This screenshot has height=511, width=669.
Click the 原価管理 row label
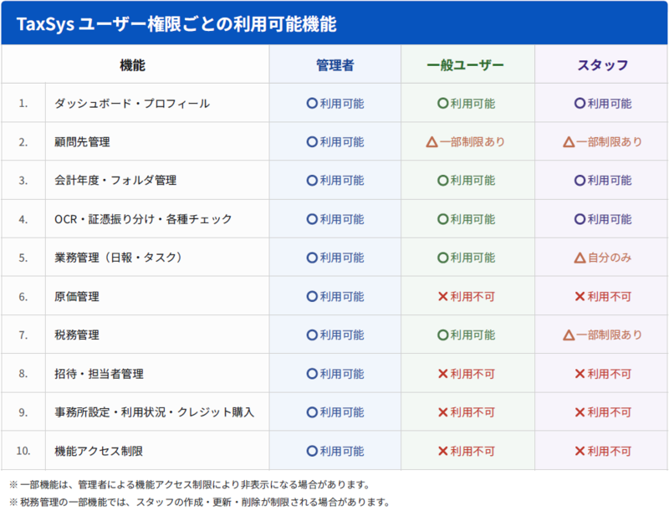pyautogui.click(x=76, y=296)
